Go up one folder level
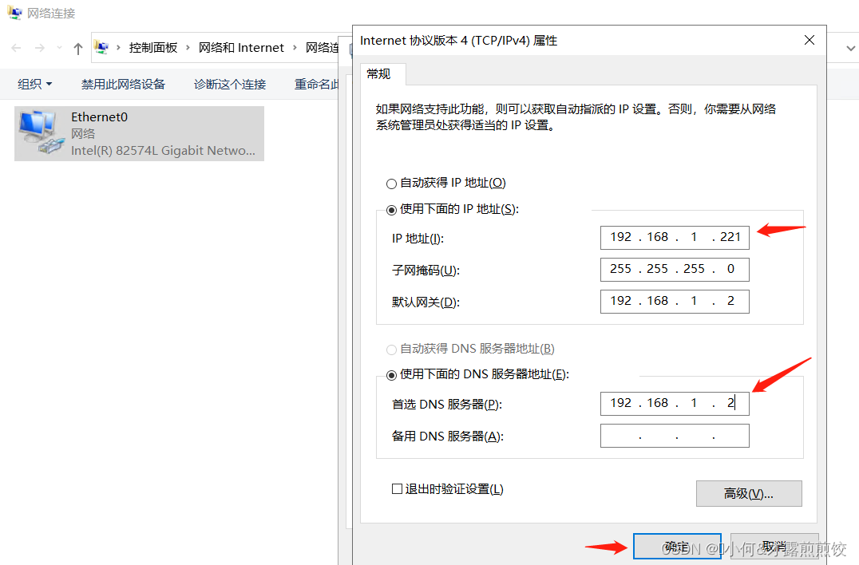The width and height of the screenshot is (859, 565). (x=77, y=48)
